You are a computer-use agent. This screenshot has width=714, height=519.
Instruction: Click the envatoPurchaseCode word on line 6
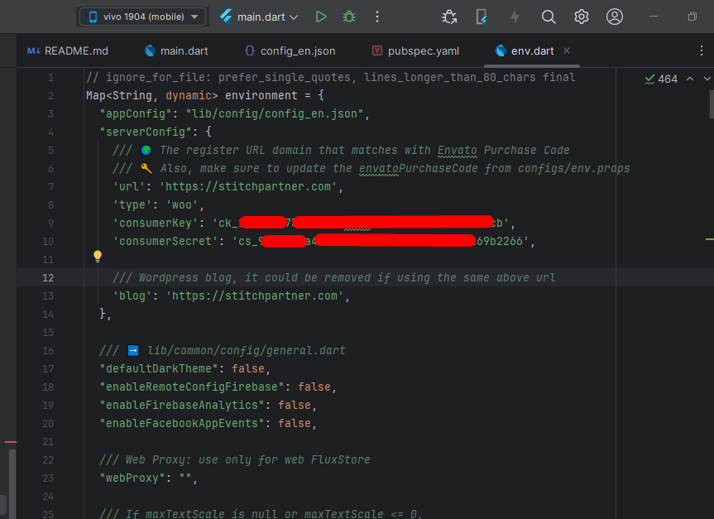pos(419,168)
